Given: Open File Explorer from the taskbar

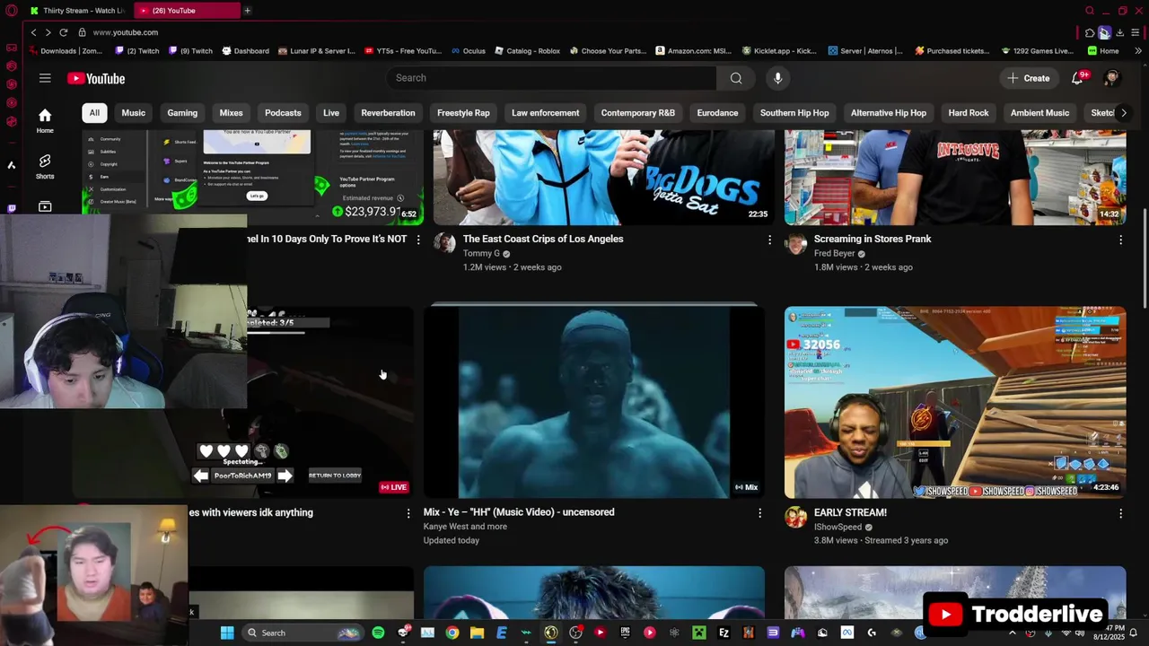Looking at the screenshot, I should 477,633.
